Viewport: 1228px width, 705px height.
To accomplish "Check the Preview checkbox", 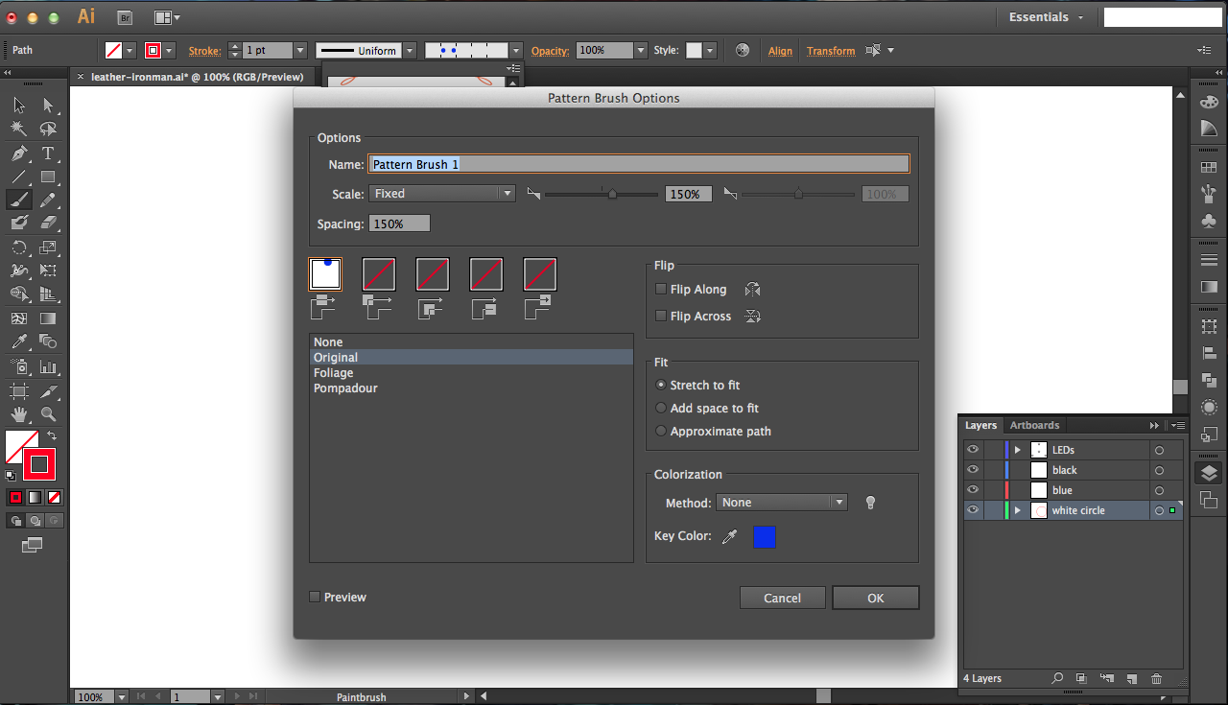I will point(315,598).
